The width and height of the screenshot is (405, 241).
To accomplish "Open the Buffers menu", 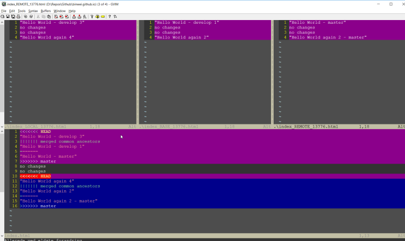I will pos(45,11).
